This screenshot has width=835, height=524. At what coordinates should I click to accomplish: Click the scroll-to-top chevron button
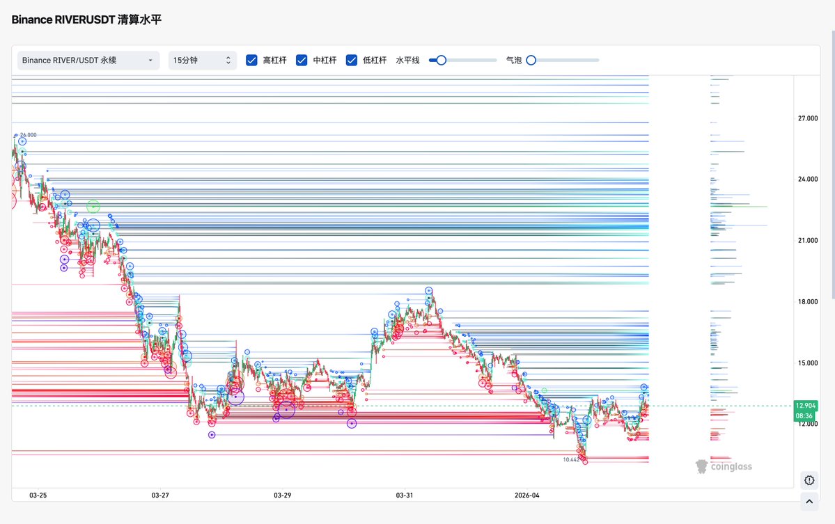point(809,501)
